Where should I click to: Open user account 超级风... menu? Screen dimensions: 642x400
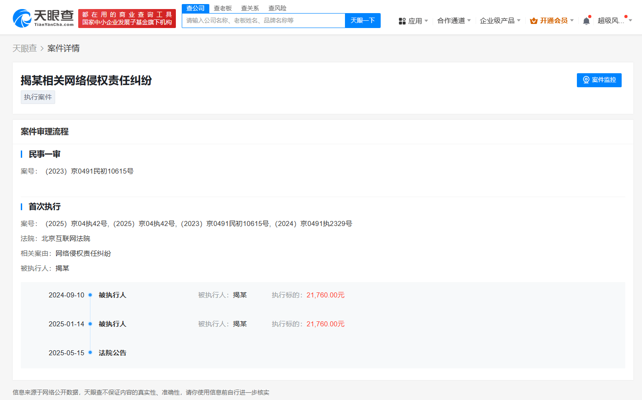(x=611, y=21)
